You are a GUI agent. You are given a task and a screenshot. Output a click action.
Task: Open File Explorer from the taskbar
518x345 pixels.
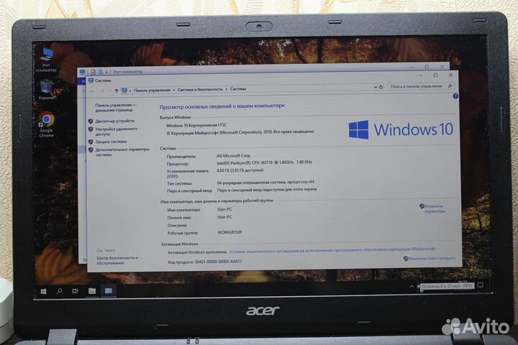(92, 290)
